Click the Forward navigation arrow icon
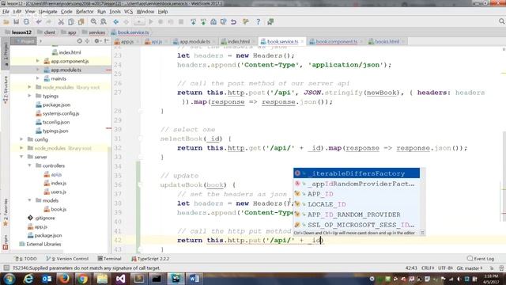506x285 pixels. (126, 21)
